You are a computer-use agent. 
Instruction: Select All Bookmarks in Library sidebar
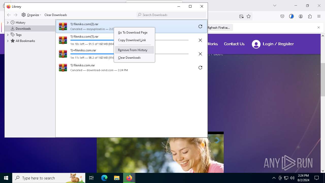click(25, 41)
